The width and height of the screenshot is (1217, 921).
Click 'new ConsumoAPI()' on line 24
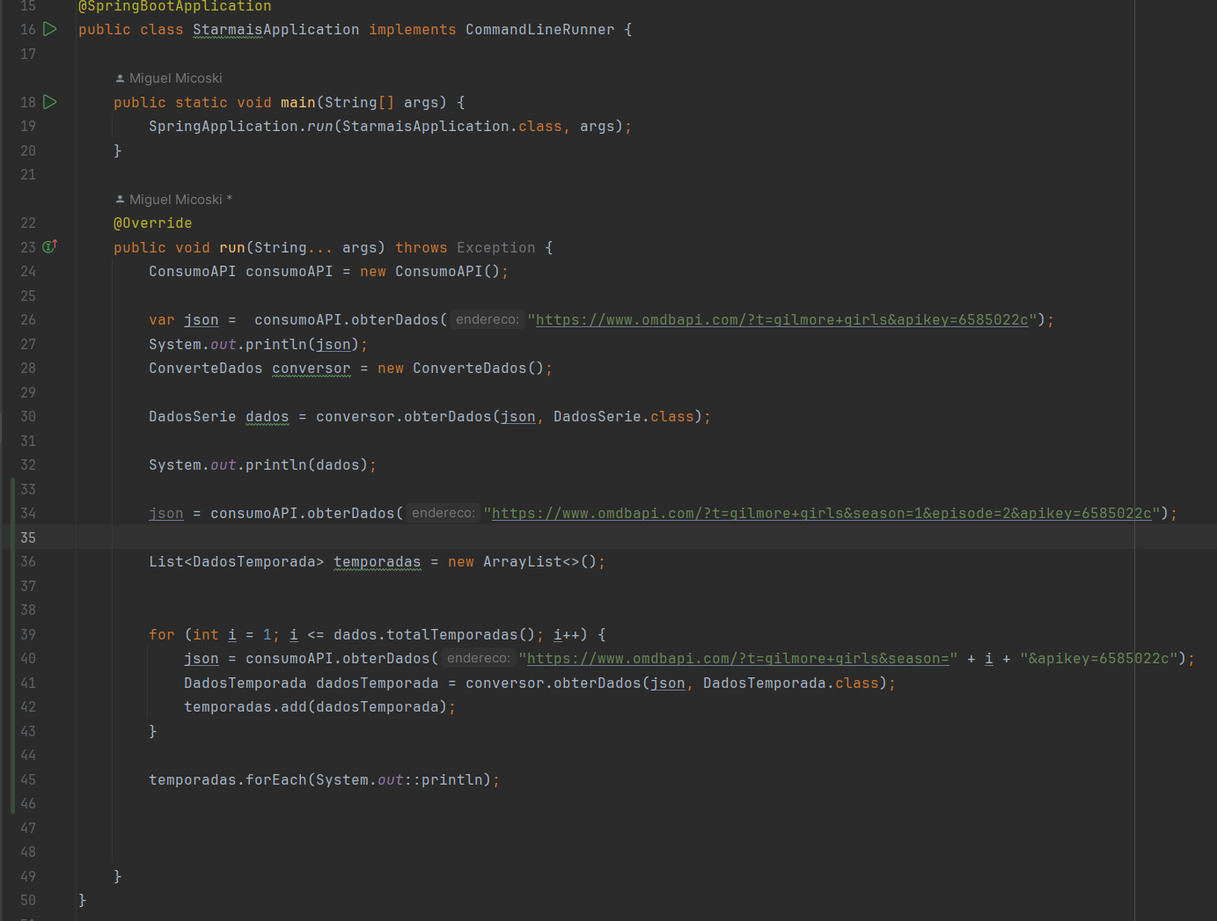[x=430, y=272]
